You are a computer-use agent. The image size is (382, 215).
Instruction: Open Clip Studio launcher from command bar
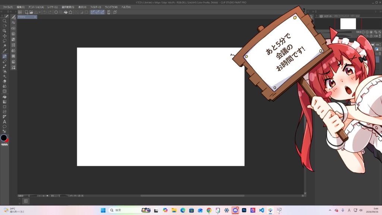pyautogui.click(x=20, y=12)
